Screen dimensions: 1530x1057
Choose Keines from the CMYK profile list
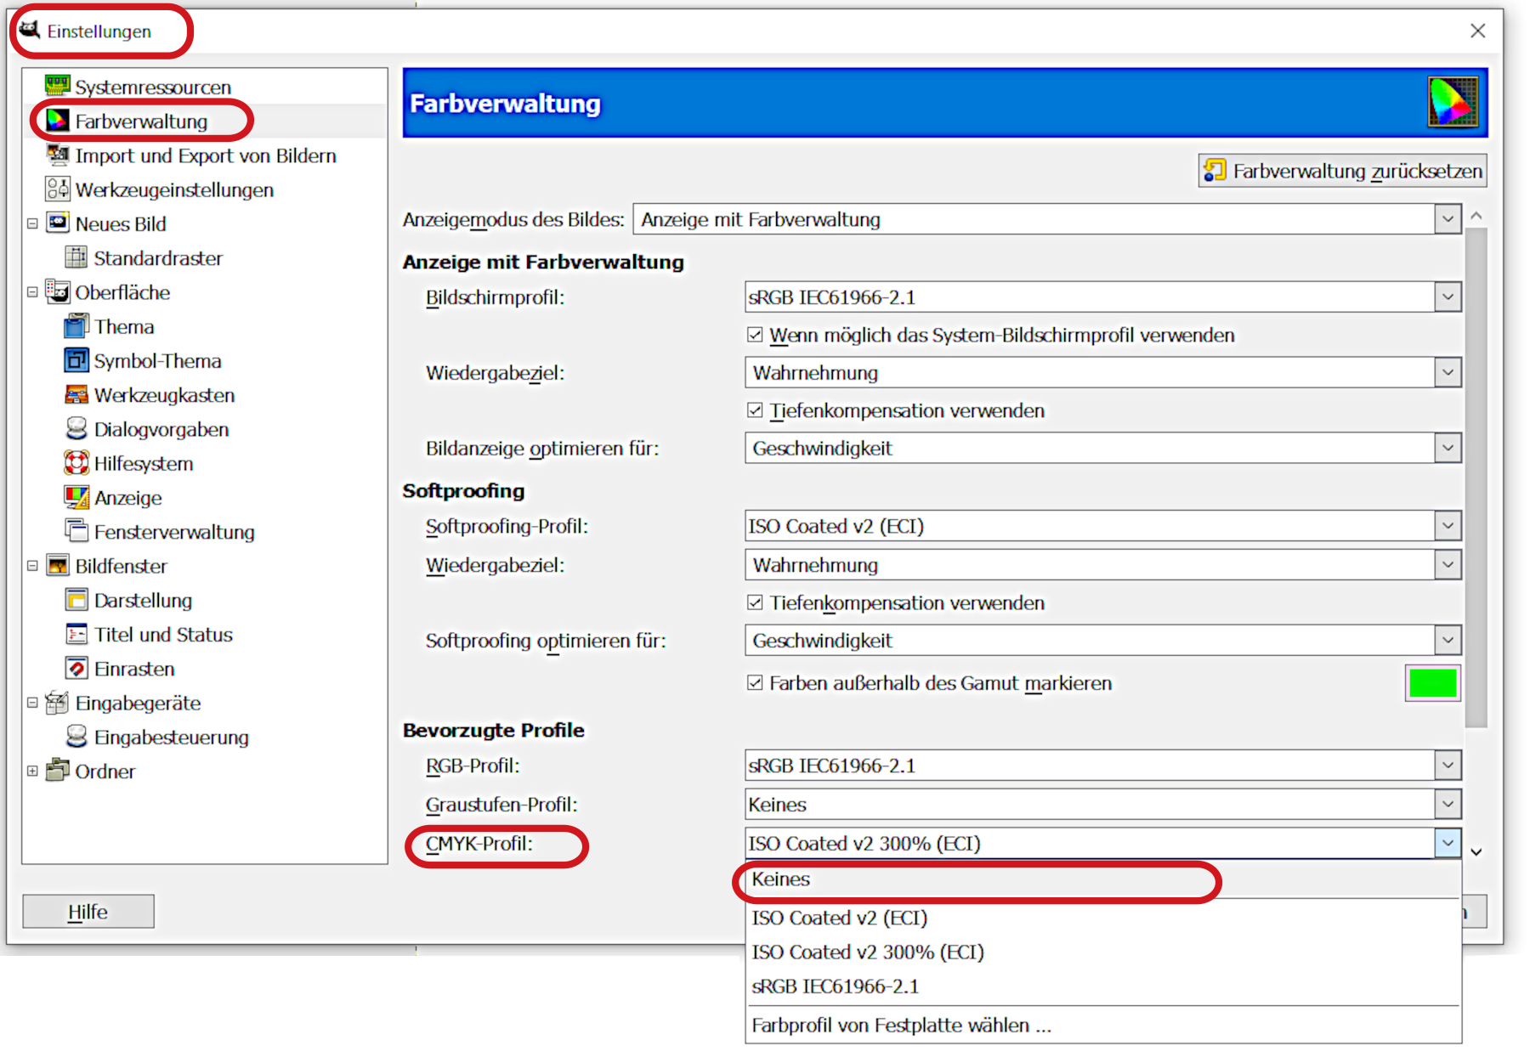pyautogui.click(x=780, y=879)
